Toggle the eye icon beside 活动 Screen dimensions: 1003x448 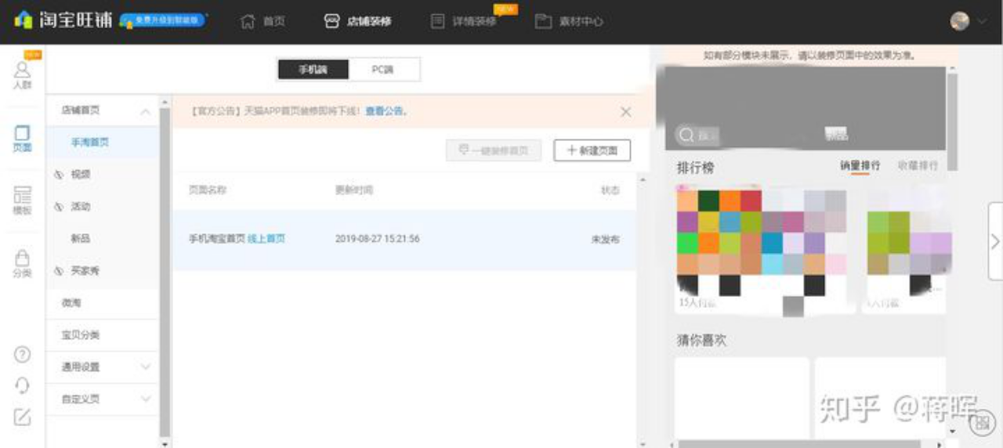[59, 207]
